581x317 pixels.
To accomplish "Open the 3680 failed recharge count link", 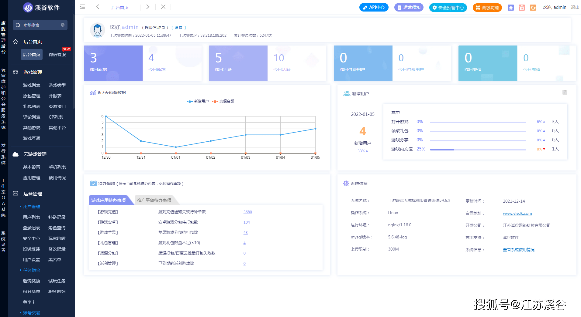I will pos(247,212).
